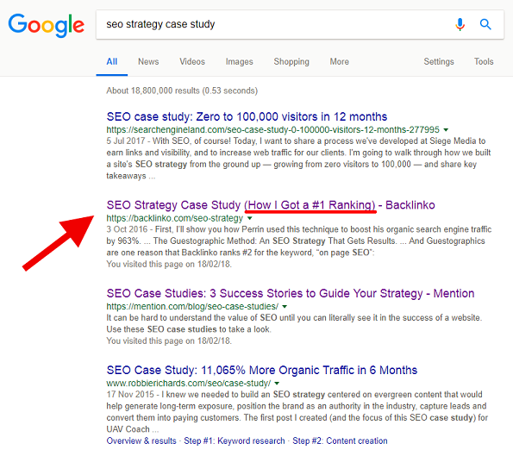Open backlinko.com URL dropdown arrow
Viewport: 513px width, 456px height.
coord(250,218)
